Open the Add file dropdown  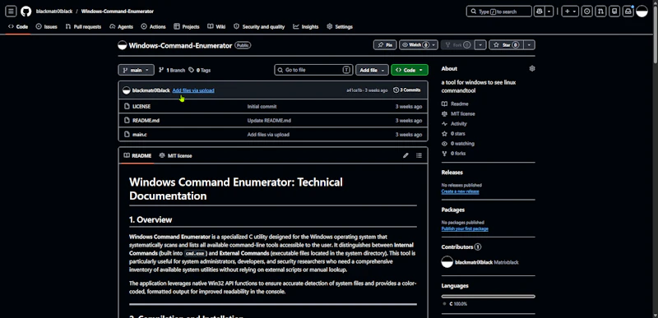click(372, 71)
